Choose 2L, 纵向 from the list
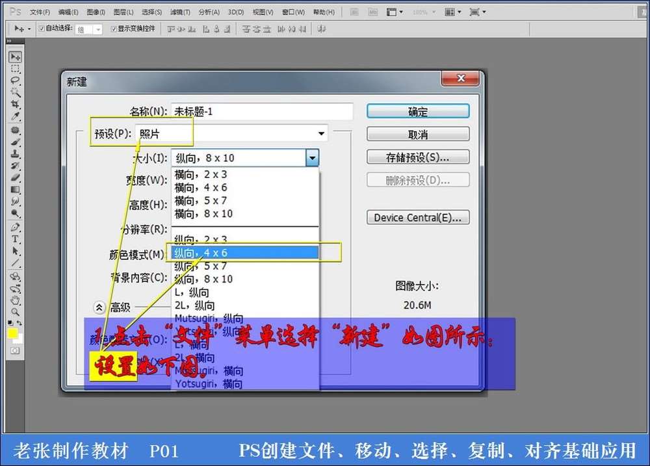The height and width of the screenshot is (466, 650). pos(245,305)
